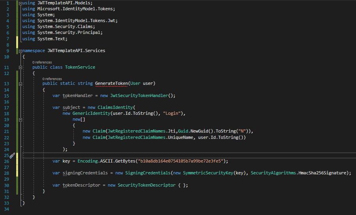Click the SecurityTokenDescriptor type
Viewport: 356px width, 215px height.
point(146,185)
